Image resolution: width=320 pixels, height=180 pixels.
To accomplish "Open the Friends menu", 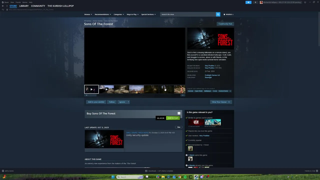I will point(18,2).
